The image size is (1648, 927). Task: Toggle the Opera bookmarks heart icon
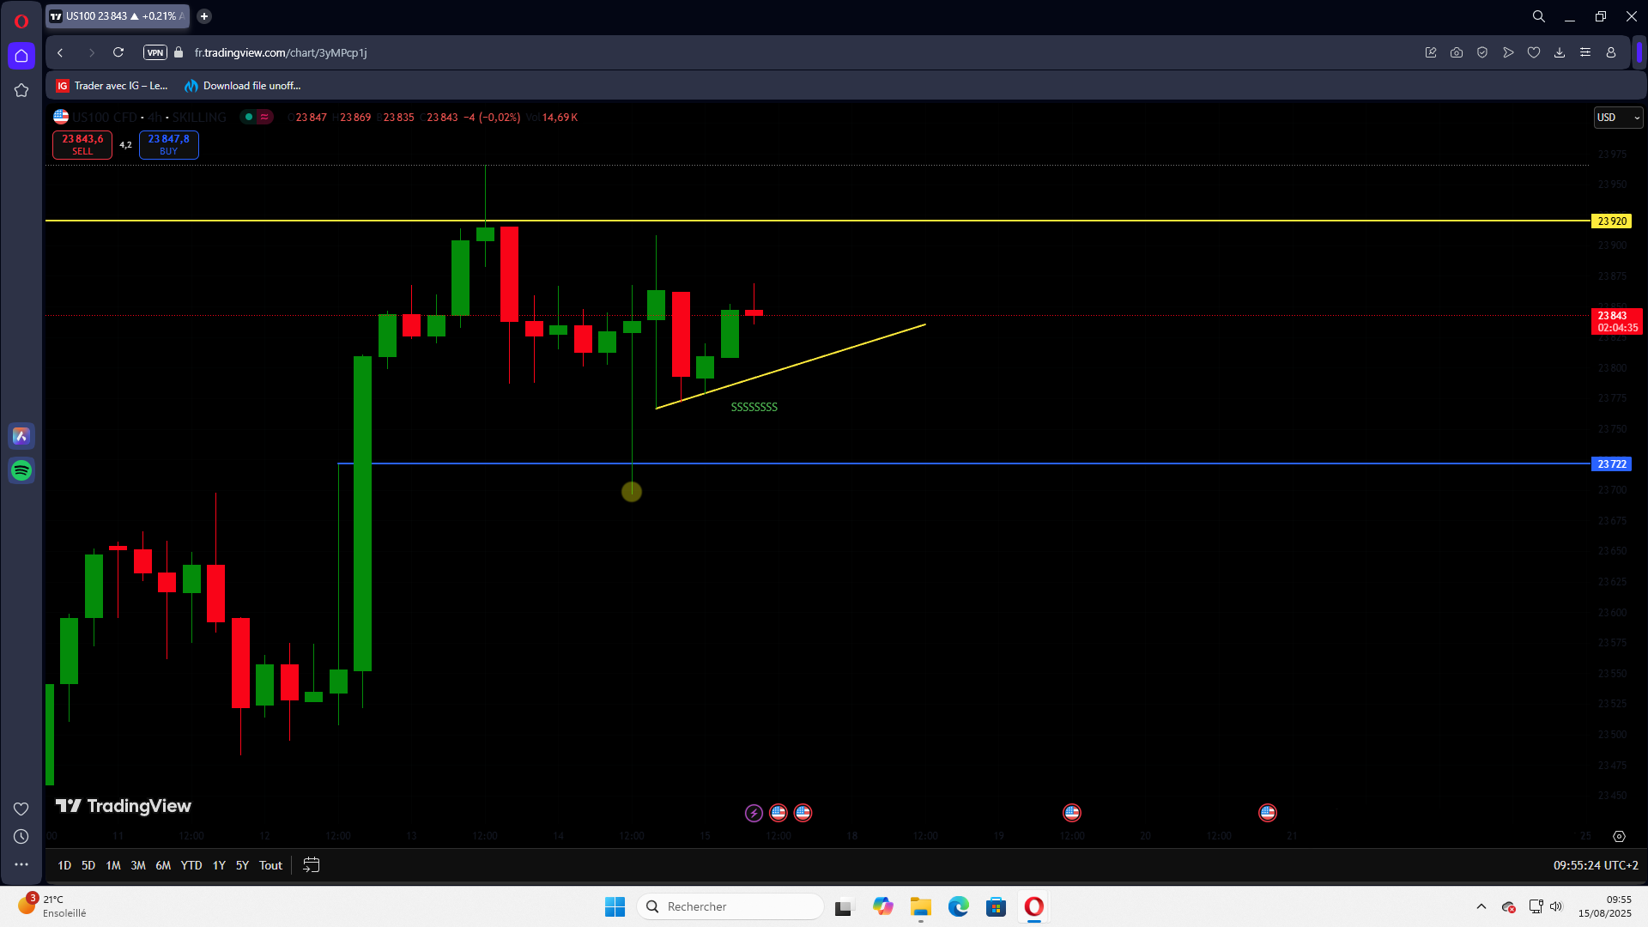pyautogui.click(x=1534, y=52)
